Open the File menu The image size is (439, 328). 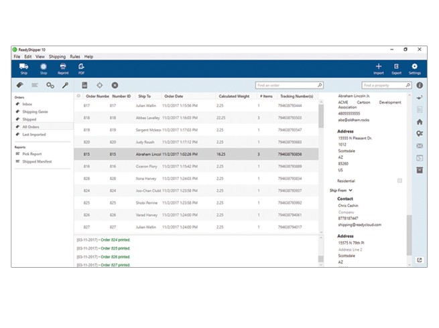coord(17,56)
